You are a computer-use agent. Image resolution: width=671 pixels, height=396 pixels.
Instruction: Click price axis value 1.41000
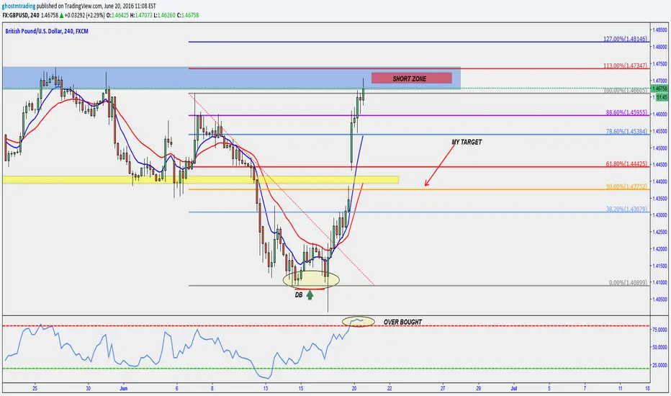(660, 282)
